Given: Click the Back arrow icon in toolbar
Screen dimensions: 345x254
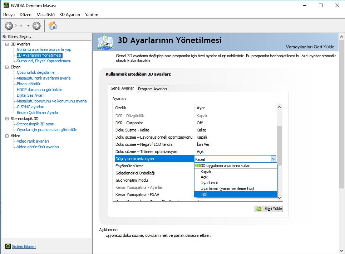Looking at the screenshot, I should click(x=9, y=26).
